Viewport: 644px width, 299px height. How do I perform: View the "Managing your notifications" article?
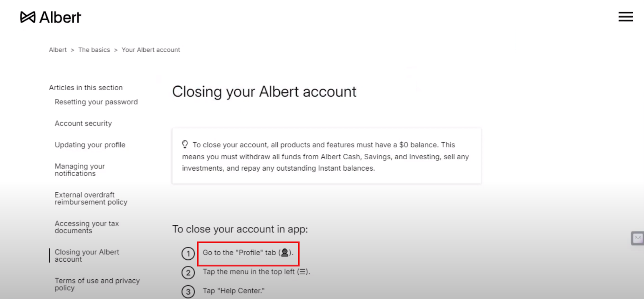(80, 170)
